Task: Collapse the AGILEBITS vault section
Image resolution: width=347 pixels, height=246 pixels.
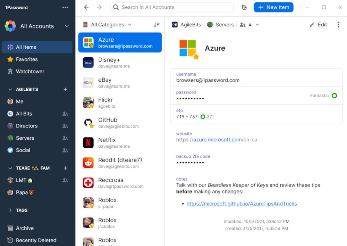Action: [x=10, y=89]
